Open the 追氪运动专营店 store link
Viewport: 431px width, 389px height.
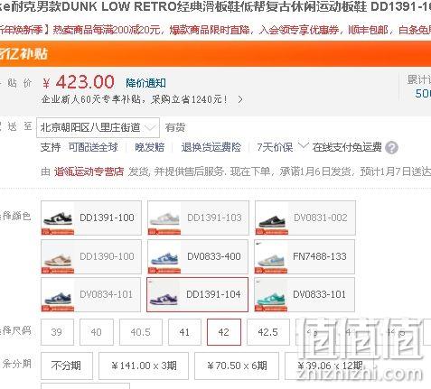89,171
